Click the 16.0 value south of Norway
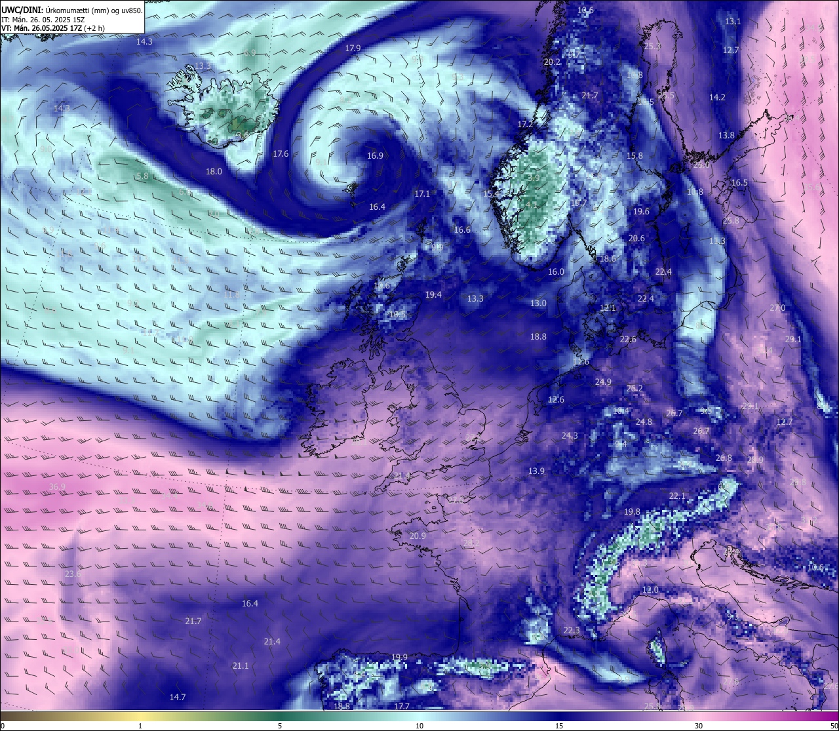Screen dimensions: 839x731 click(x=556, y=272)
